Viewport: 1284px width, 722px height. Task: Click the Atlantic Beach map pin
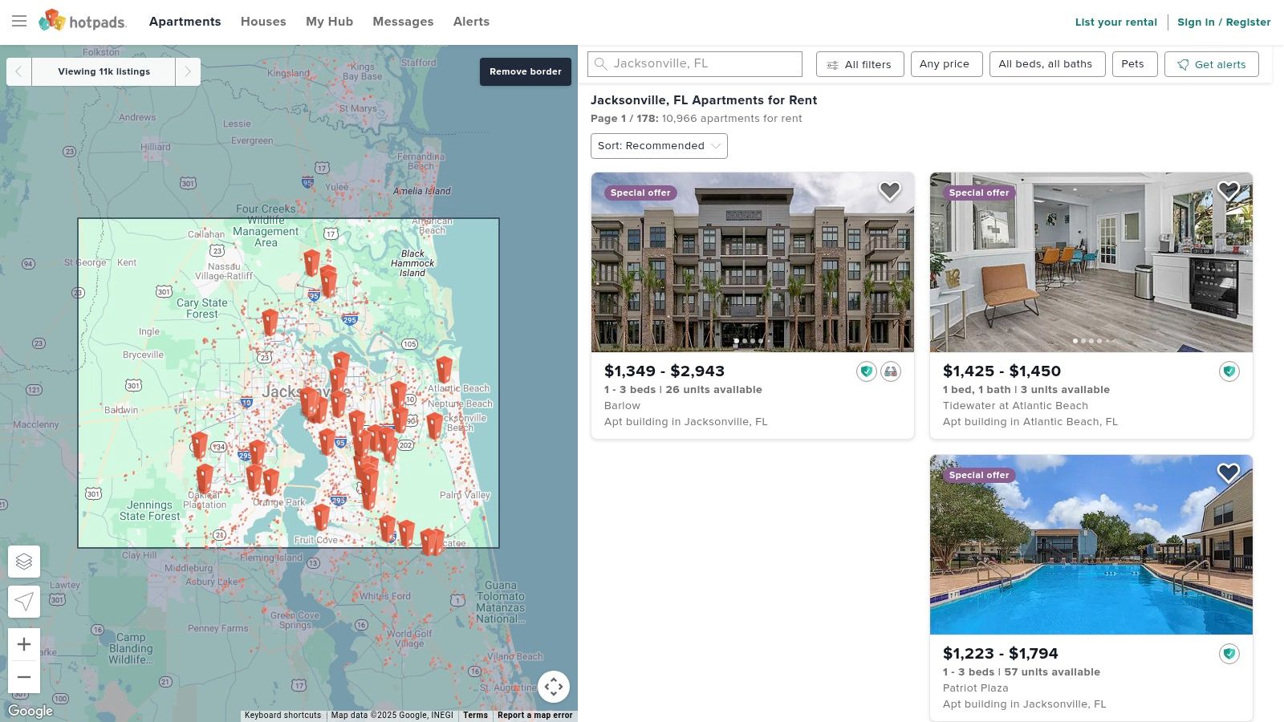pyautogui.click(x=444, y=369)
